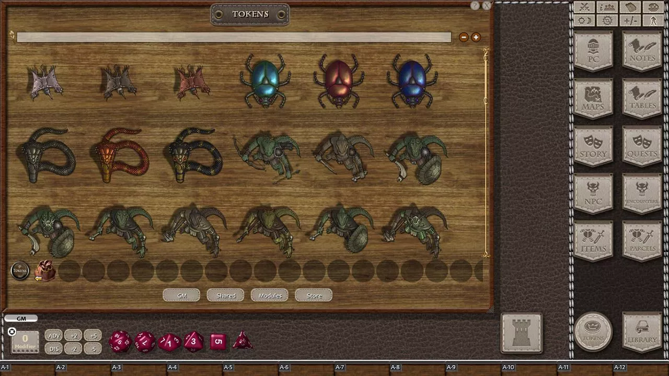Switch to the Modules tokens tab
The image size is (669, 376).
(270, 296)
